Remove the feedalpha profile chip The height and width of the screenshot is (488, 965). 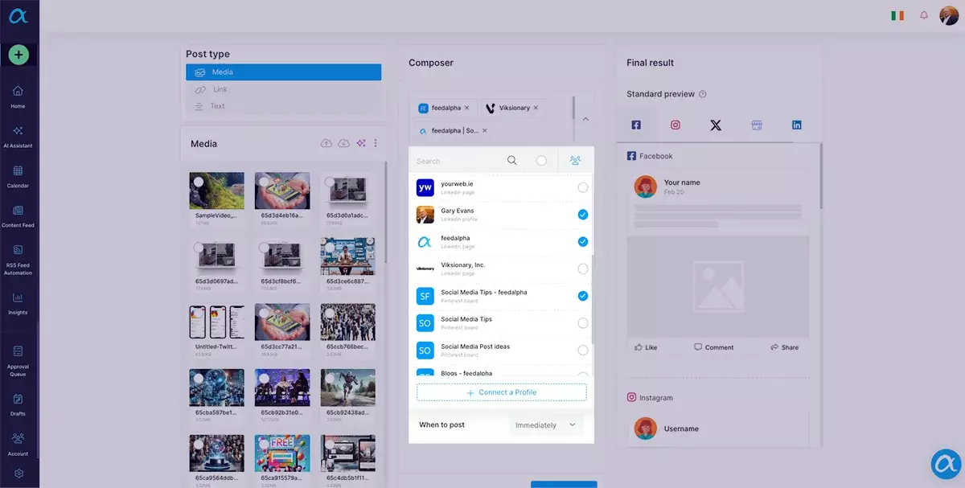(x=466, y=108)
